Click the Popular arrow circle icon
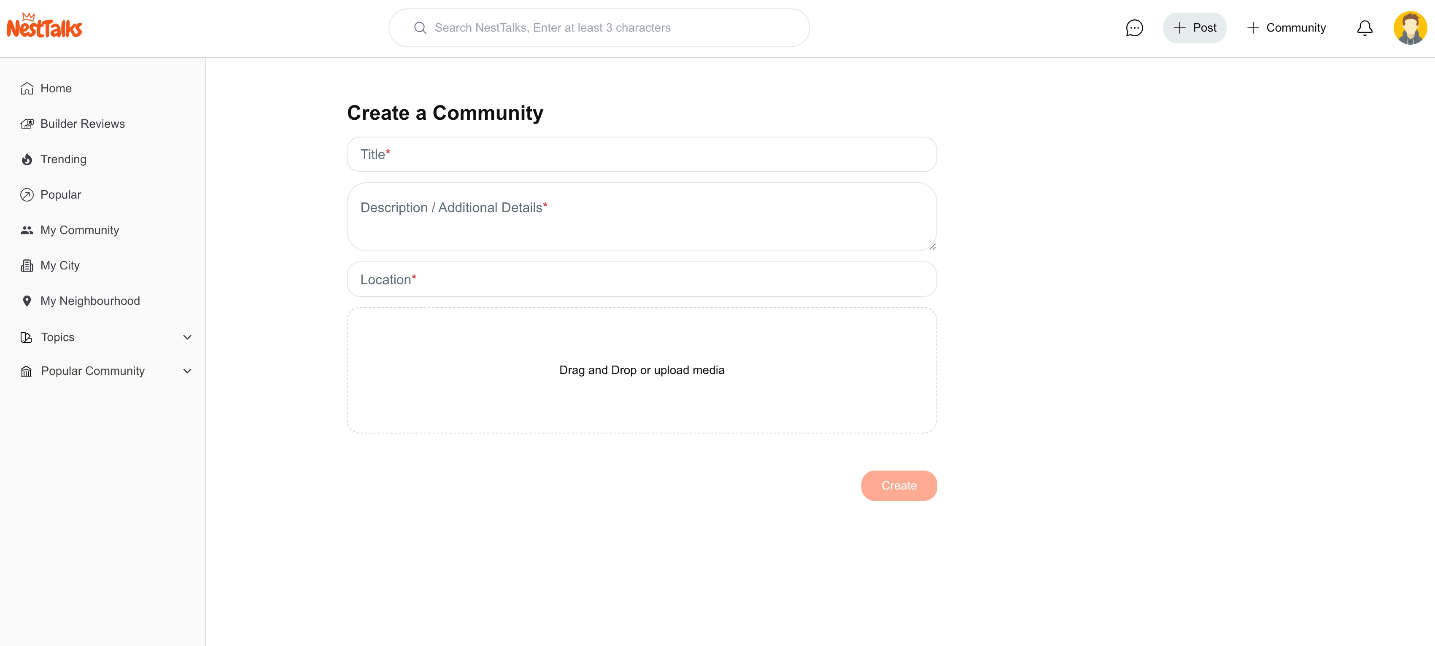 click(x=27, y=195)
